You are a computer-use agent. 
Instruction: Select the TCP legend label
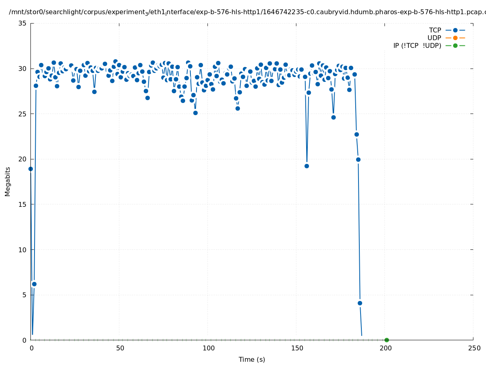(435, 30)
